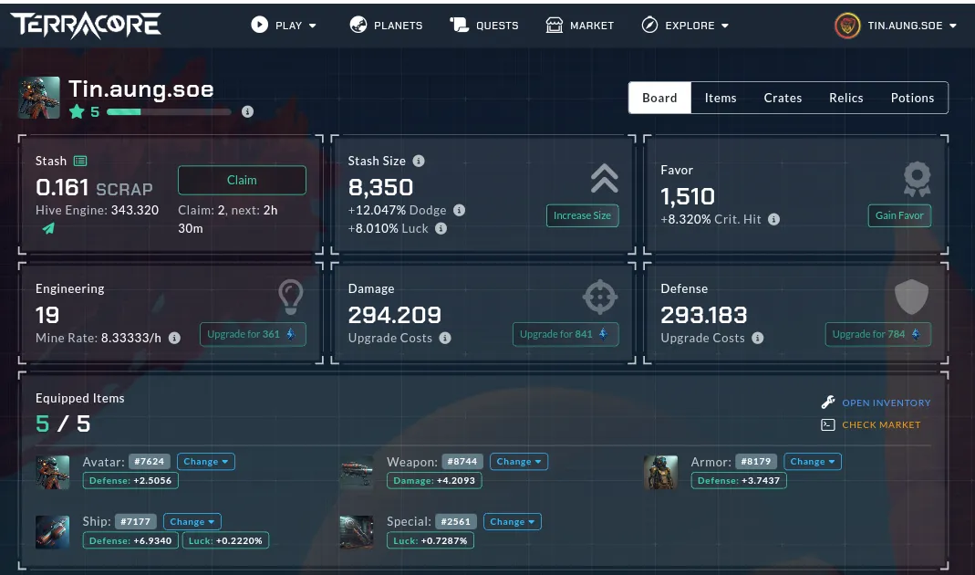The height and width of the screenshot is (575, 975).
Task: Click the level info icon beside progress bar
Action: point(247,112)
